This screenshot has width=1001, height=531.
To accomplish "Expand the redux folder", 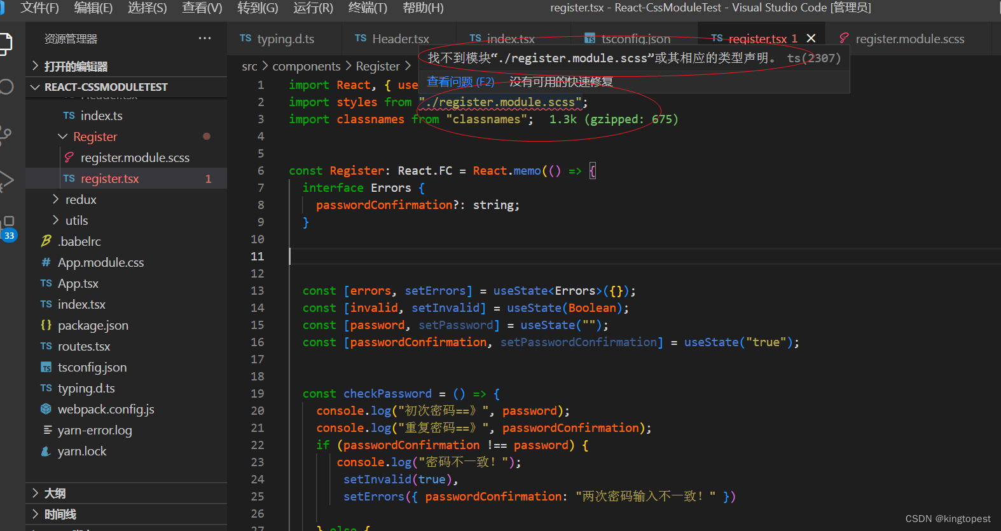I will click(x=55, y=199).
